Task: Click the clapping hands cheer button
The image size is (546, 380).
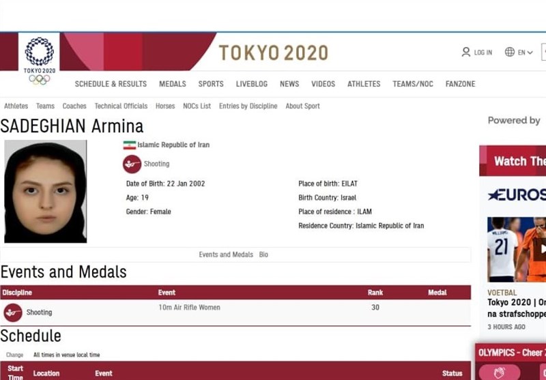Action: point(499,372)
